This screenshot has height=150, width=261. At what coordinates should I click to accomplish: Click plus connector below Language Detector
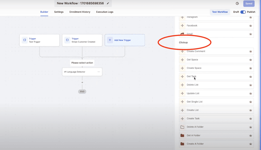click(82, 82)
